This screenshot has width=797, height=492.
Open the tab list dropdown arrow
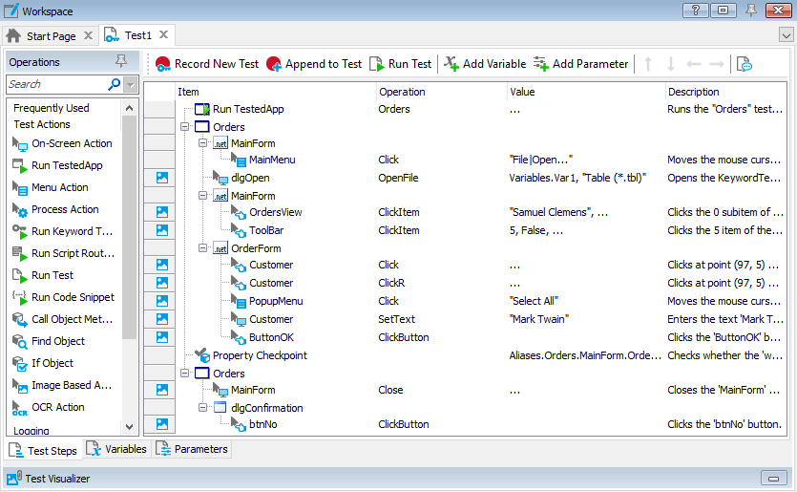(786, 35)
